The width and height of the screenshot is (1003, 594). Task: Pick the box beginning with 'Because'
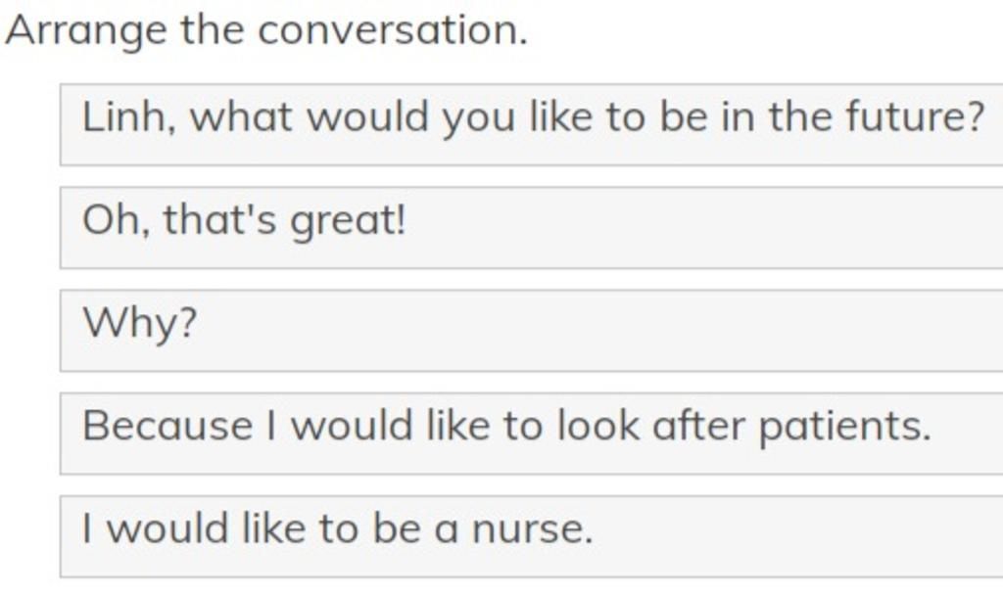click(x=532, y=434)
